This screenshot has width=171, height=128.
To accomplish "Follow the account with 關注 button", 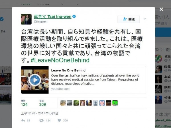I will pyautogui.click(x=129, y=19).
